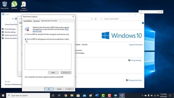Screen dimensions: 174x98
Task: Click the Search Control Panel field
Action: 121,19
